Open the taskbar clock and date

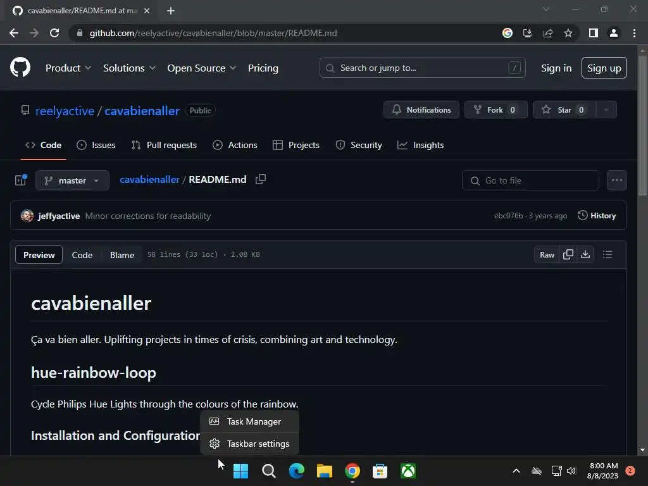[602, 471]
